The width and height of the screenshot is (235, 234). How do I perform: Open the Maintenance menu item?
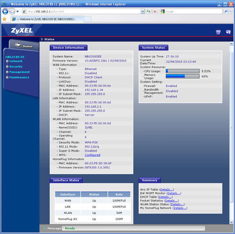point(19,77)
